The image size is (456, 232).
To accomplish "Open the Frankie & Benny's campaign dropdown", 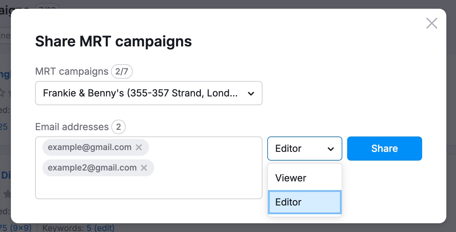I will [148, 93].
